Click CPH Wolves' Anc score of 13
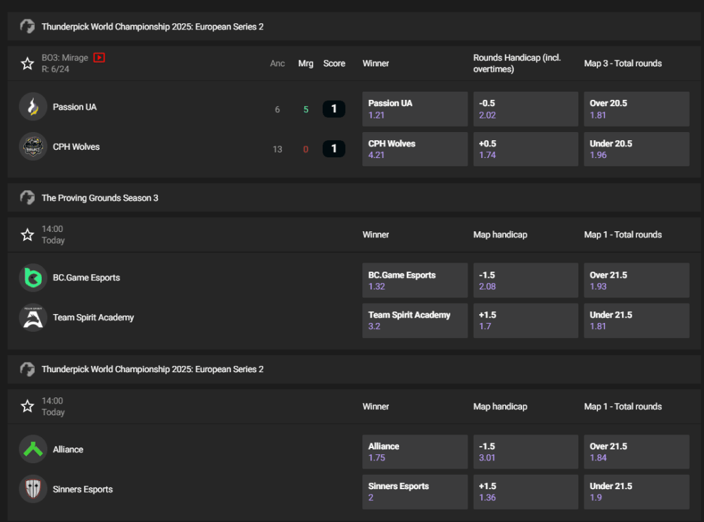704x522 pixels. click(277, 149)
